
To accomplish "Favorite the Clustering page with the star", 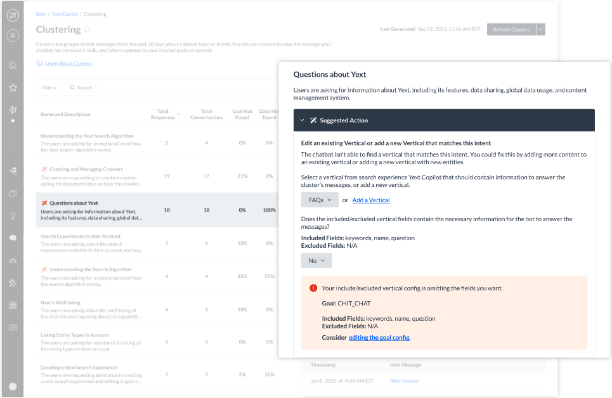I will tap(87, 29).
